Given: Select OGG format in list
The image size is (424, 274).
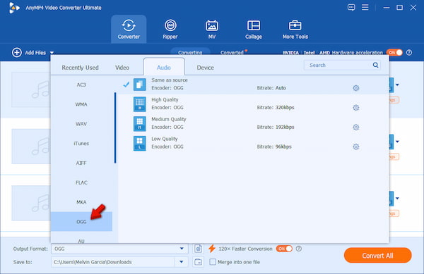Looking at the screenshot, I should pyautogui.click(x=81, y=221).
